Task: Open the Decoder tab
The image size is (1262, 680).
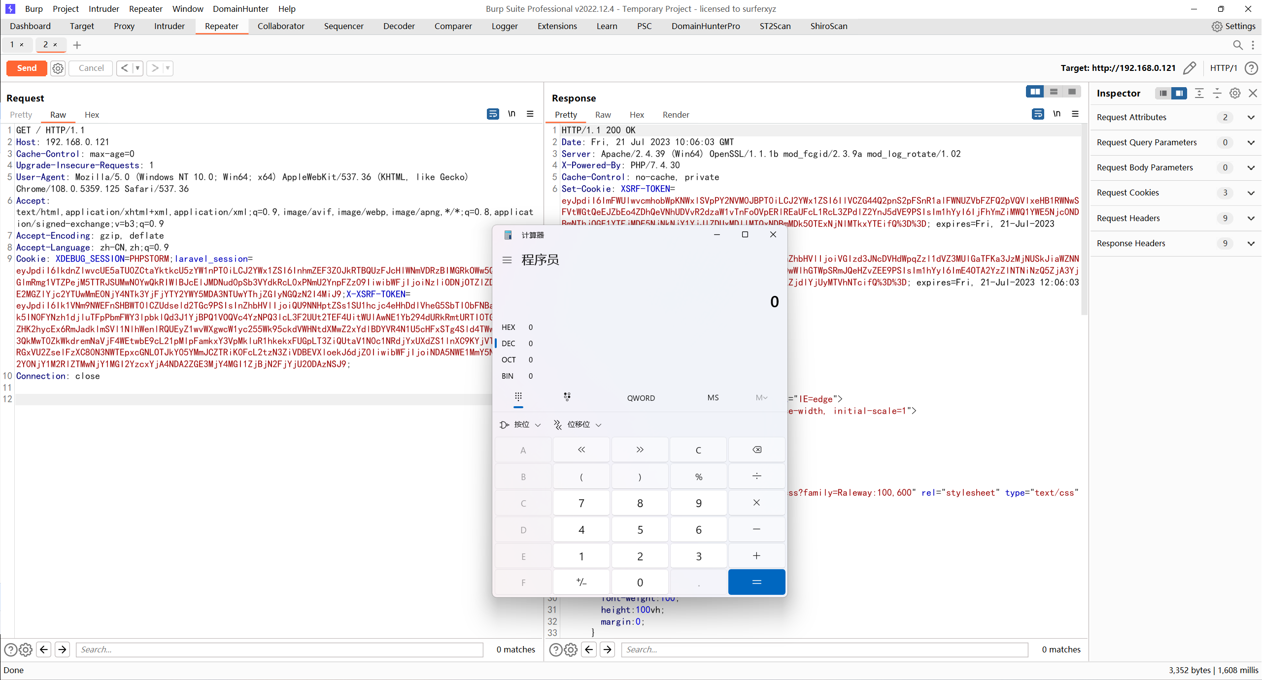Action: pos(399,26)
